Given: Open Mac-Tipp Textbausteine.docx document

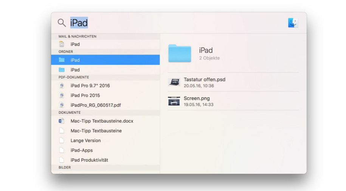Looking at the screenshot, I should [106, 121].
